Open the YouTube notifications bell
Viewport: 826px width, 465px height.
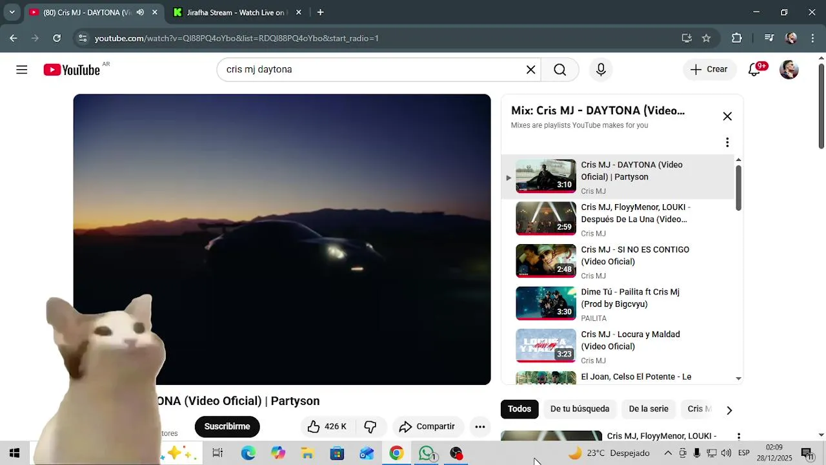(754, 70)
